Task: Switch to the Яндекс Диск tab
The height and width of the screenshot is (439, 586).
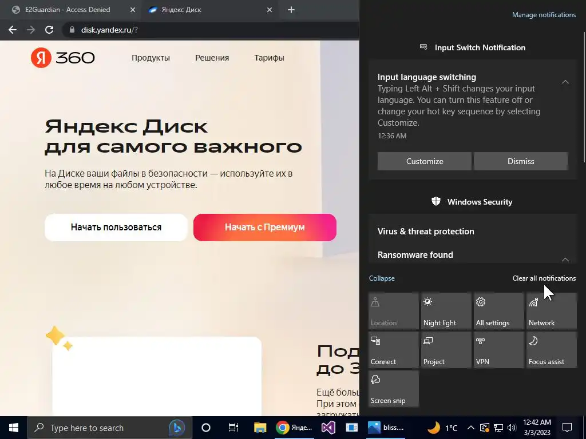Action: pyautogui.click(x=181, y=10)
